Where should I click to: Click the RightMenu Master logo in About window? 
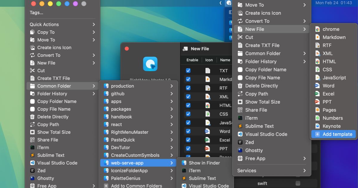150,64
